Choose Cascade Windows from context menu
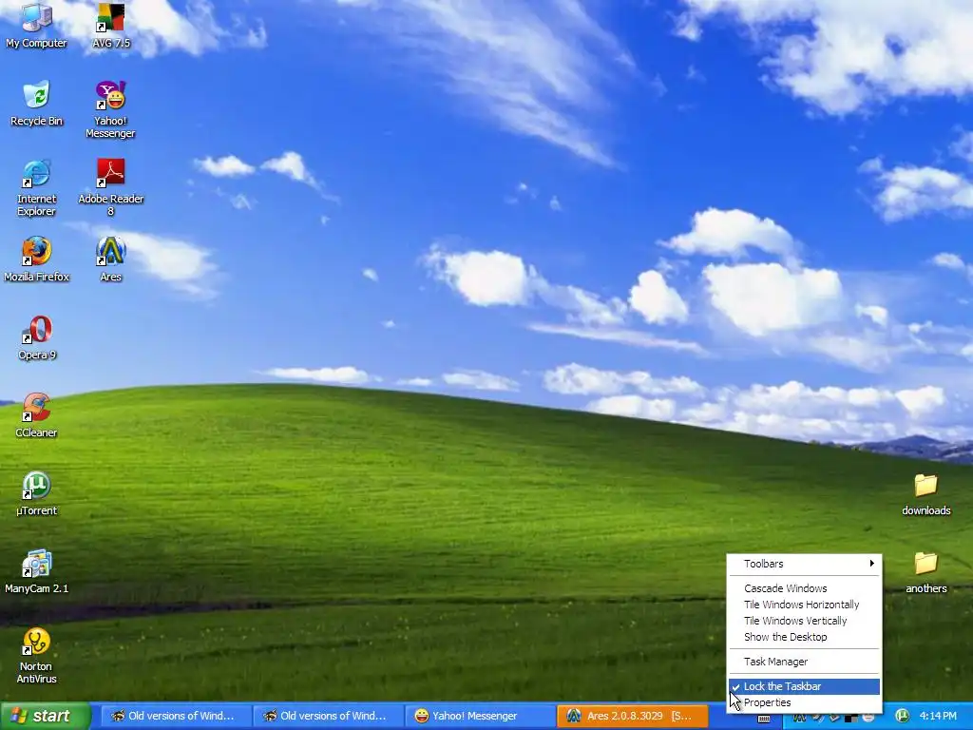973x730 pixels. click(x=804, y=588)
